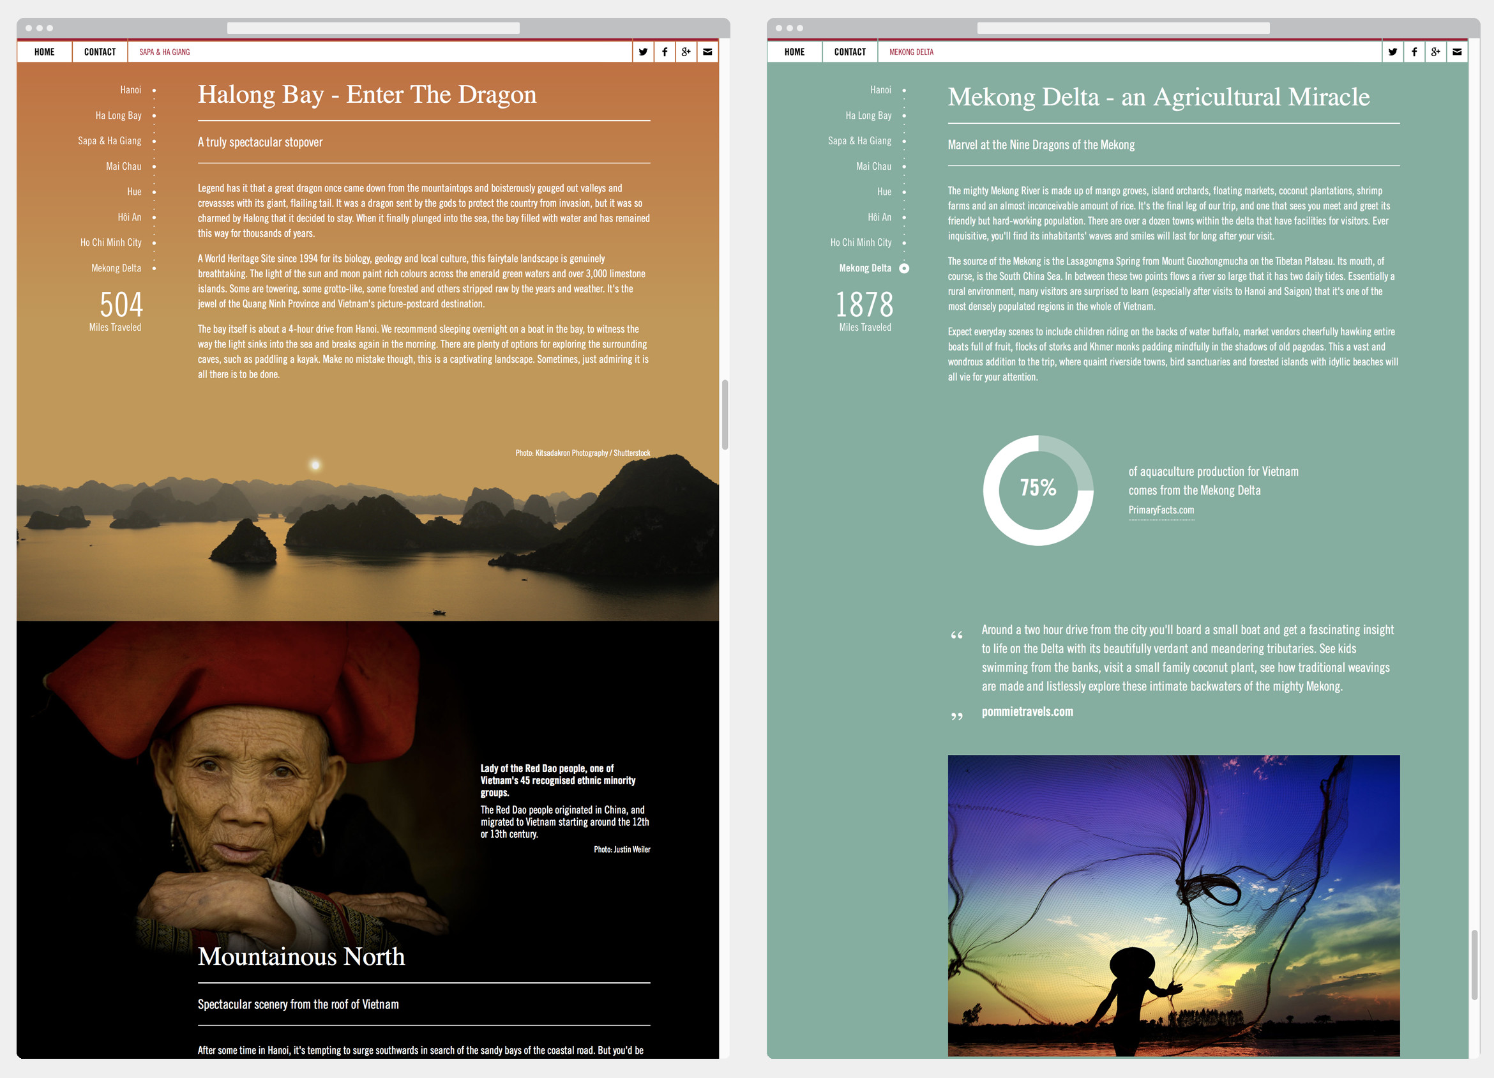Go to Ha Long Bay in left sidebar
The image size is (1494, 1078).
pyautogui.click(x=119, y=116)
